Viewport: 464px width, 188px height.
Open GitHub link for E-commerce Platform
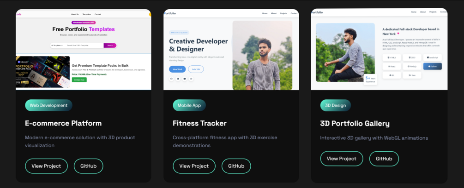pyautogui.click(x=89, y=166)
